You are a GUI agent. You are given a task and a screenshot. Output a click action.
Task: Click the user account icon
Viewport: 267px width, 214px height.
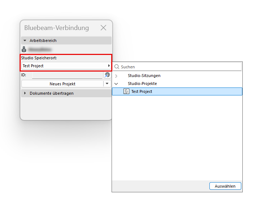(x=24, y=49)
